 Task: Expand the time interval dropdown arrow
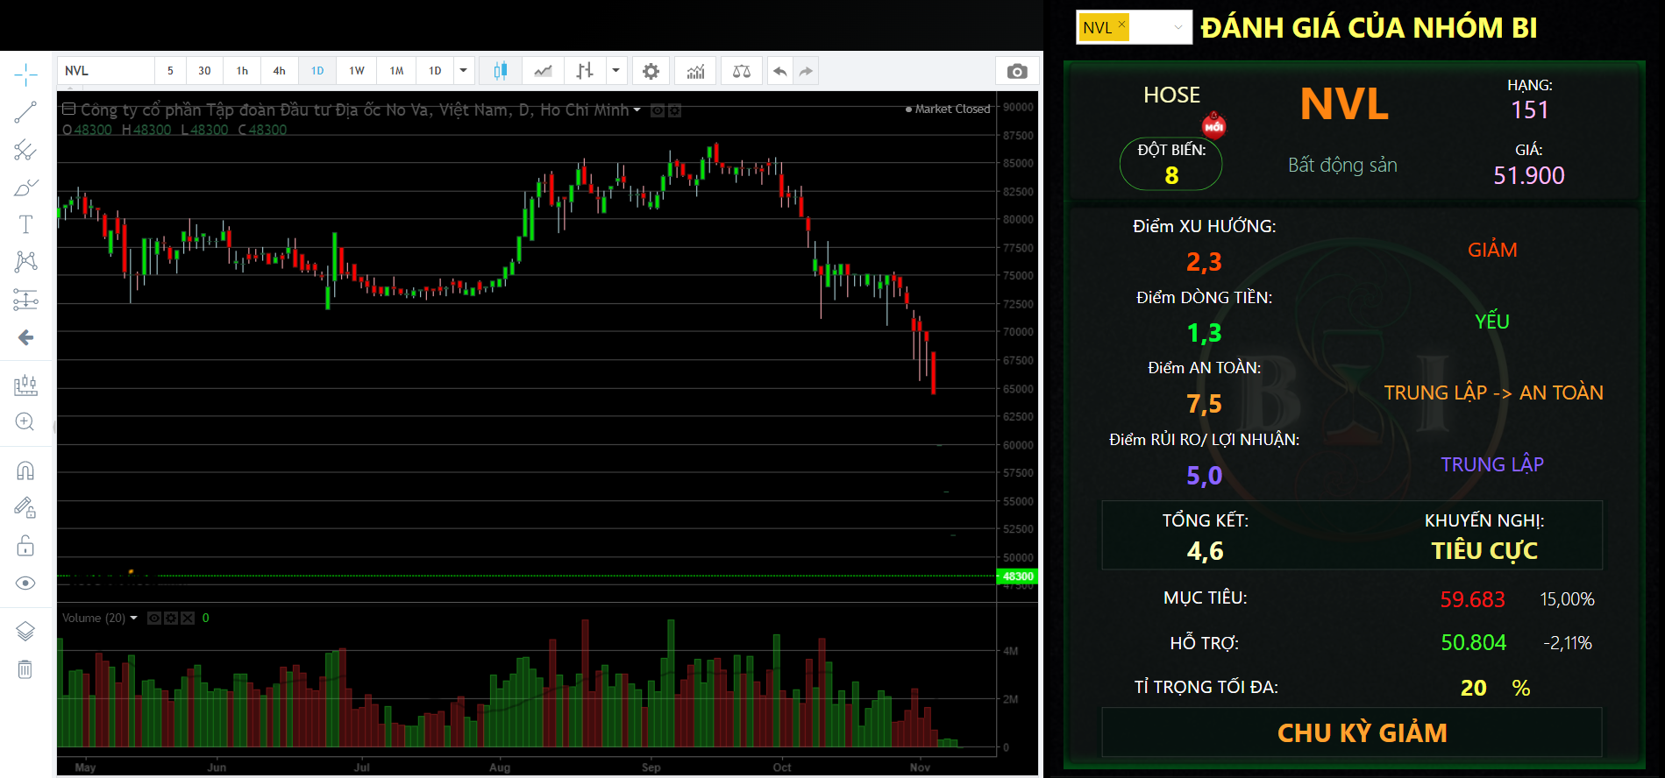[x=464, y=71]
